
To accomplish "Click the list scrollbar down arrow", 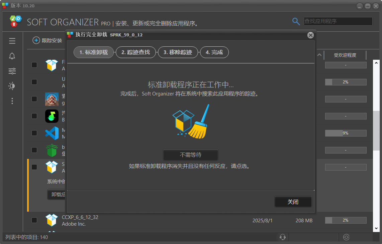I will coord(376,228).
